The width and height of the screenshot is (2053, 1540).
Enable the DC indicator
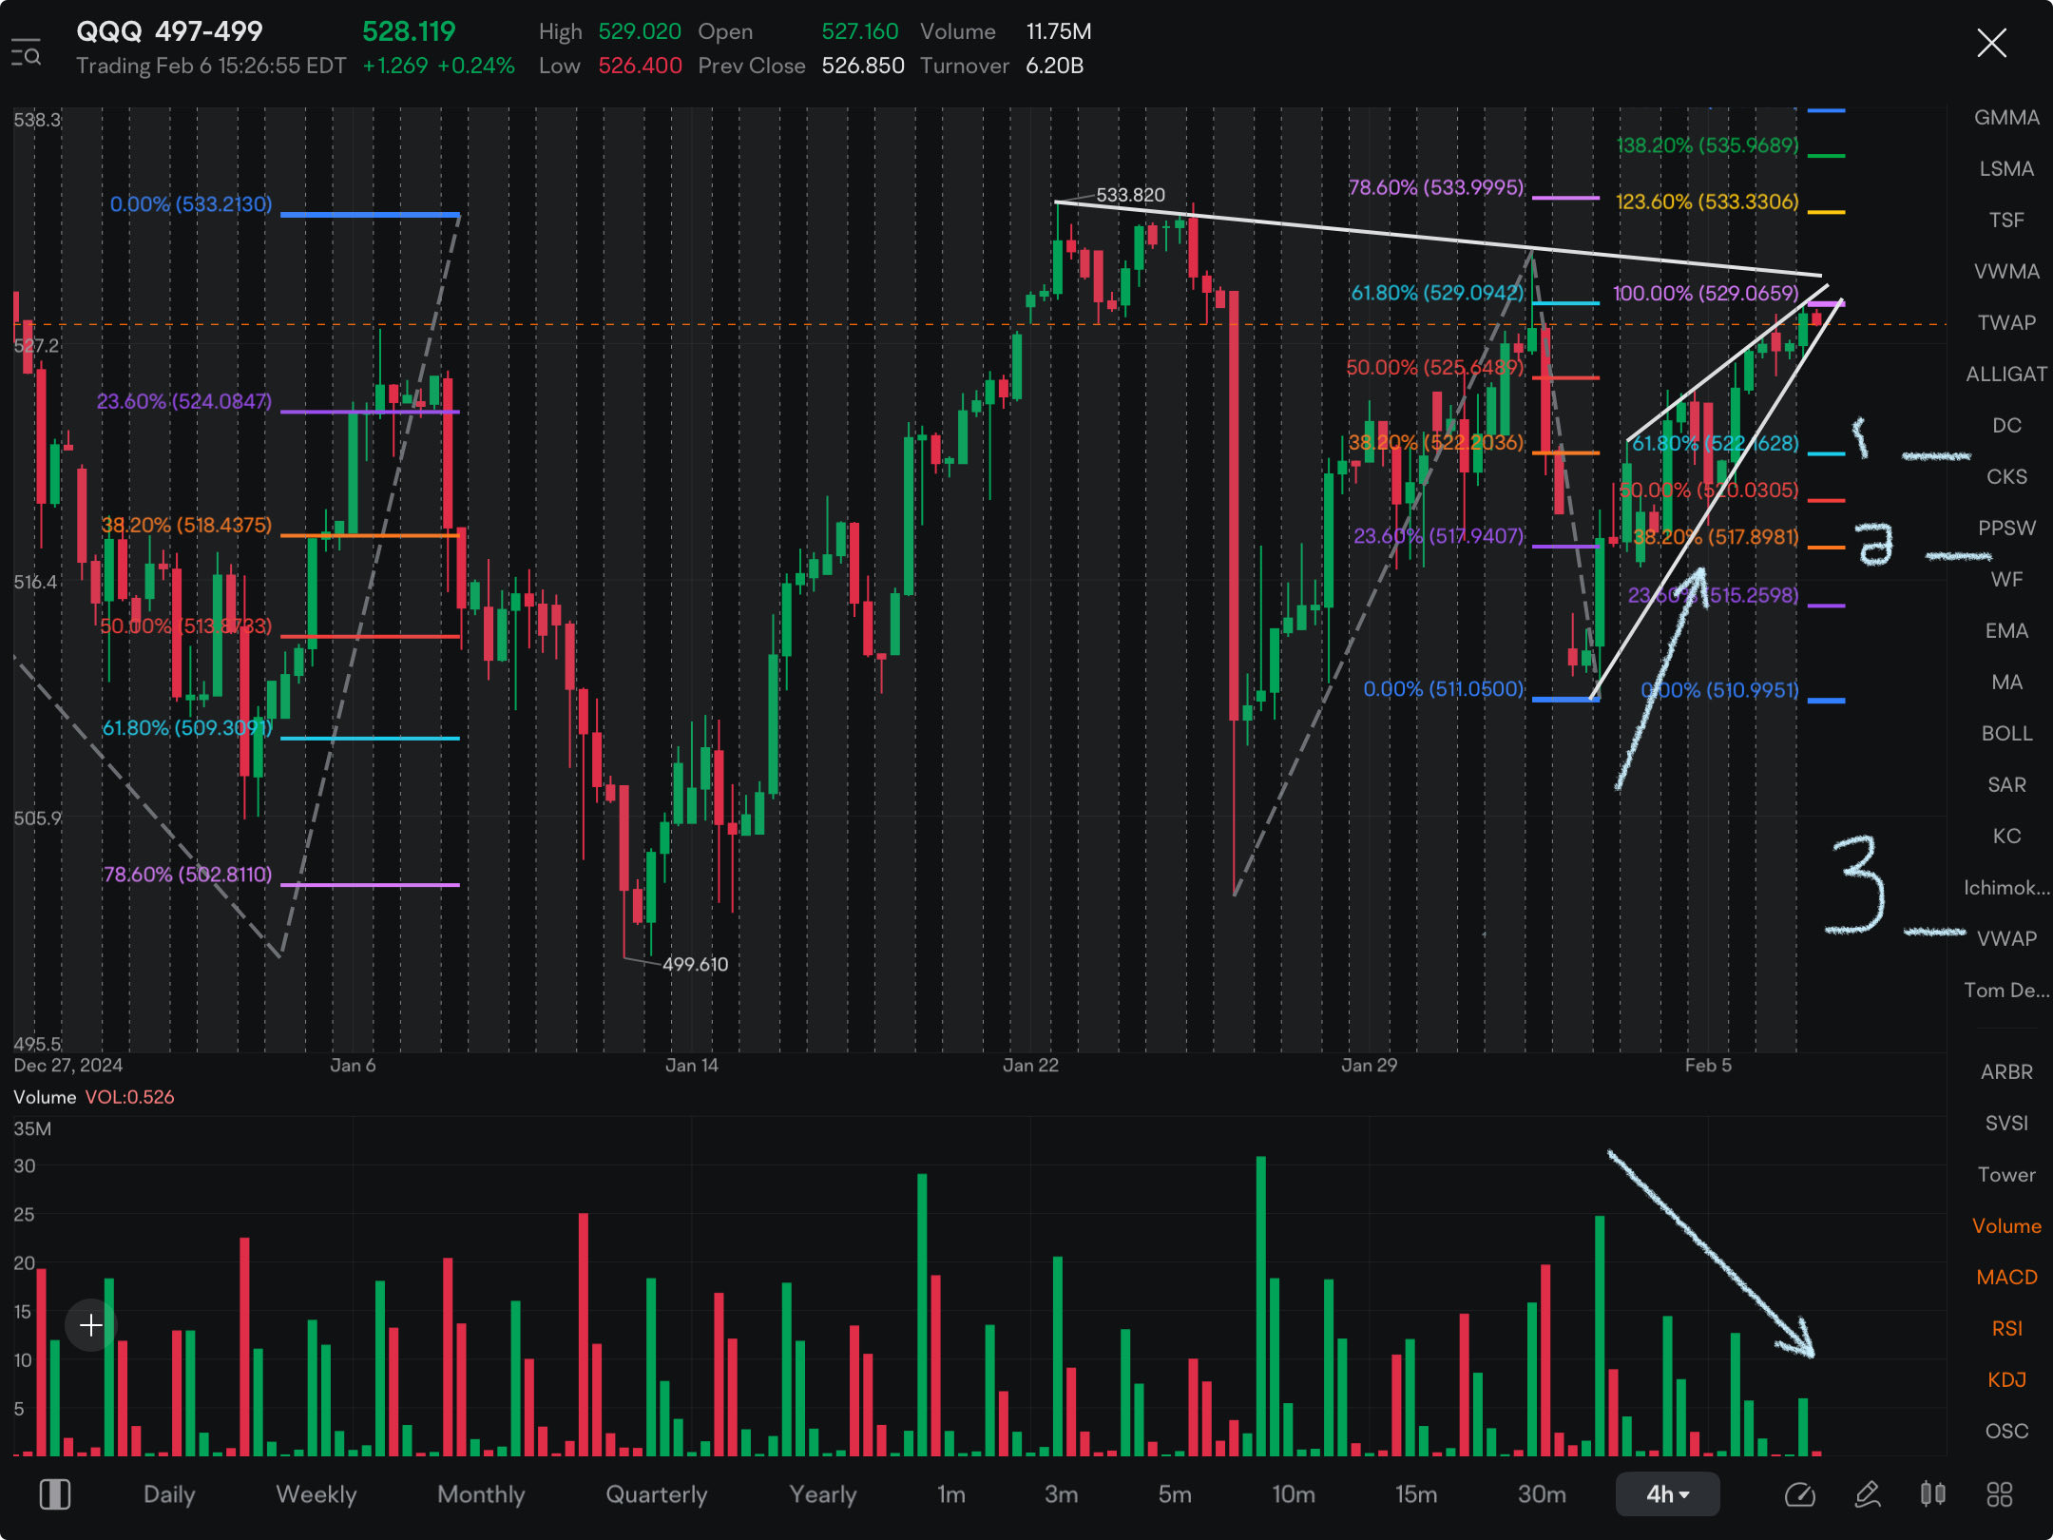[x=2006, y=426]
